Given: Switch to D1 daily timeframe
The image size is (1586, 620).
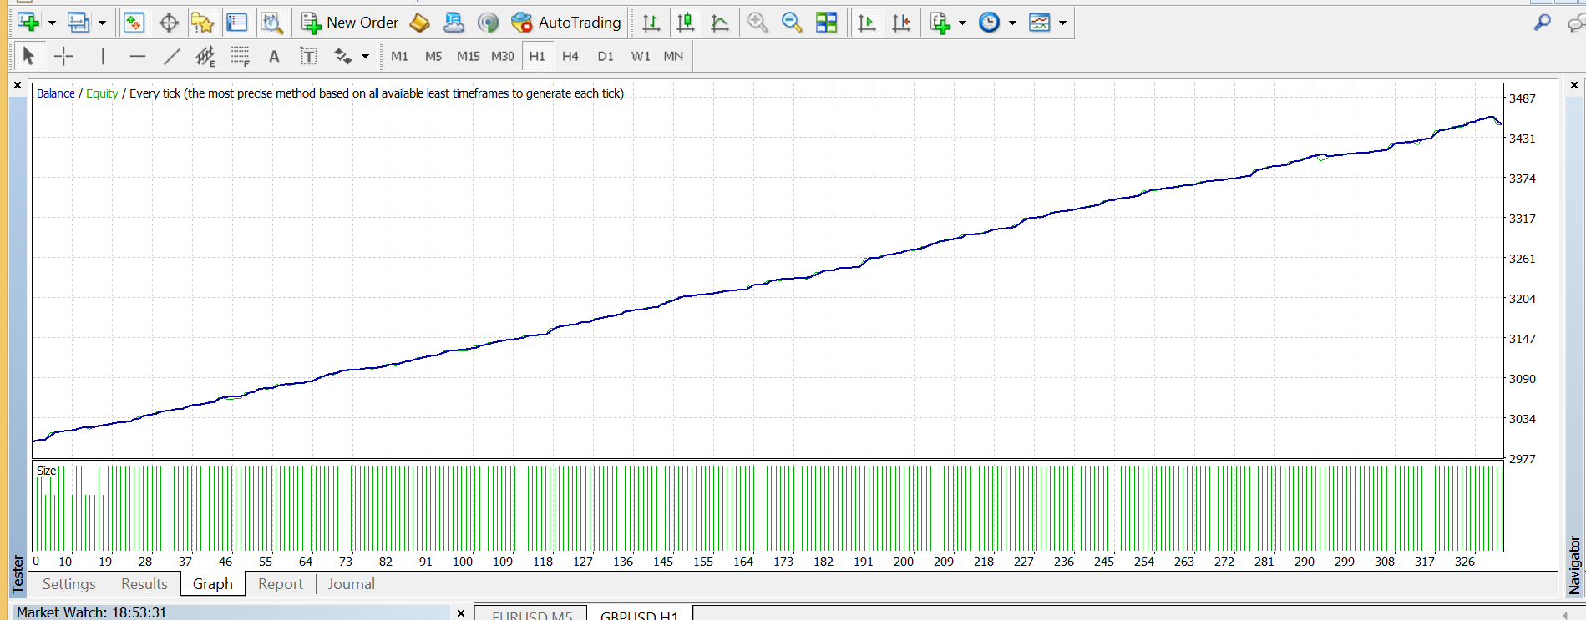Looking at the screenshot, I should [x=606, y=56].
